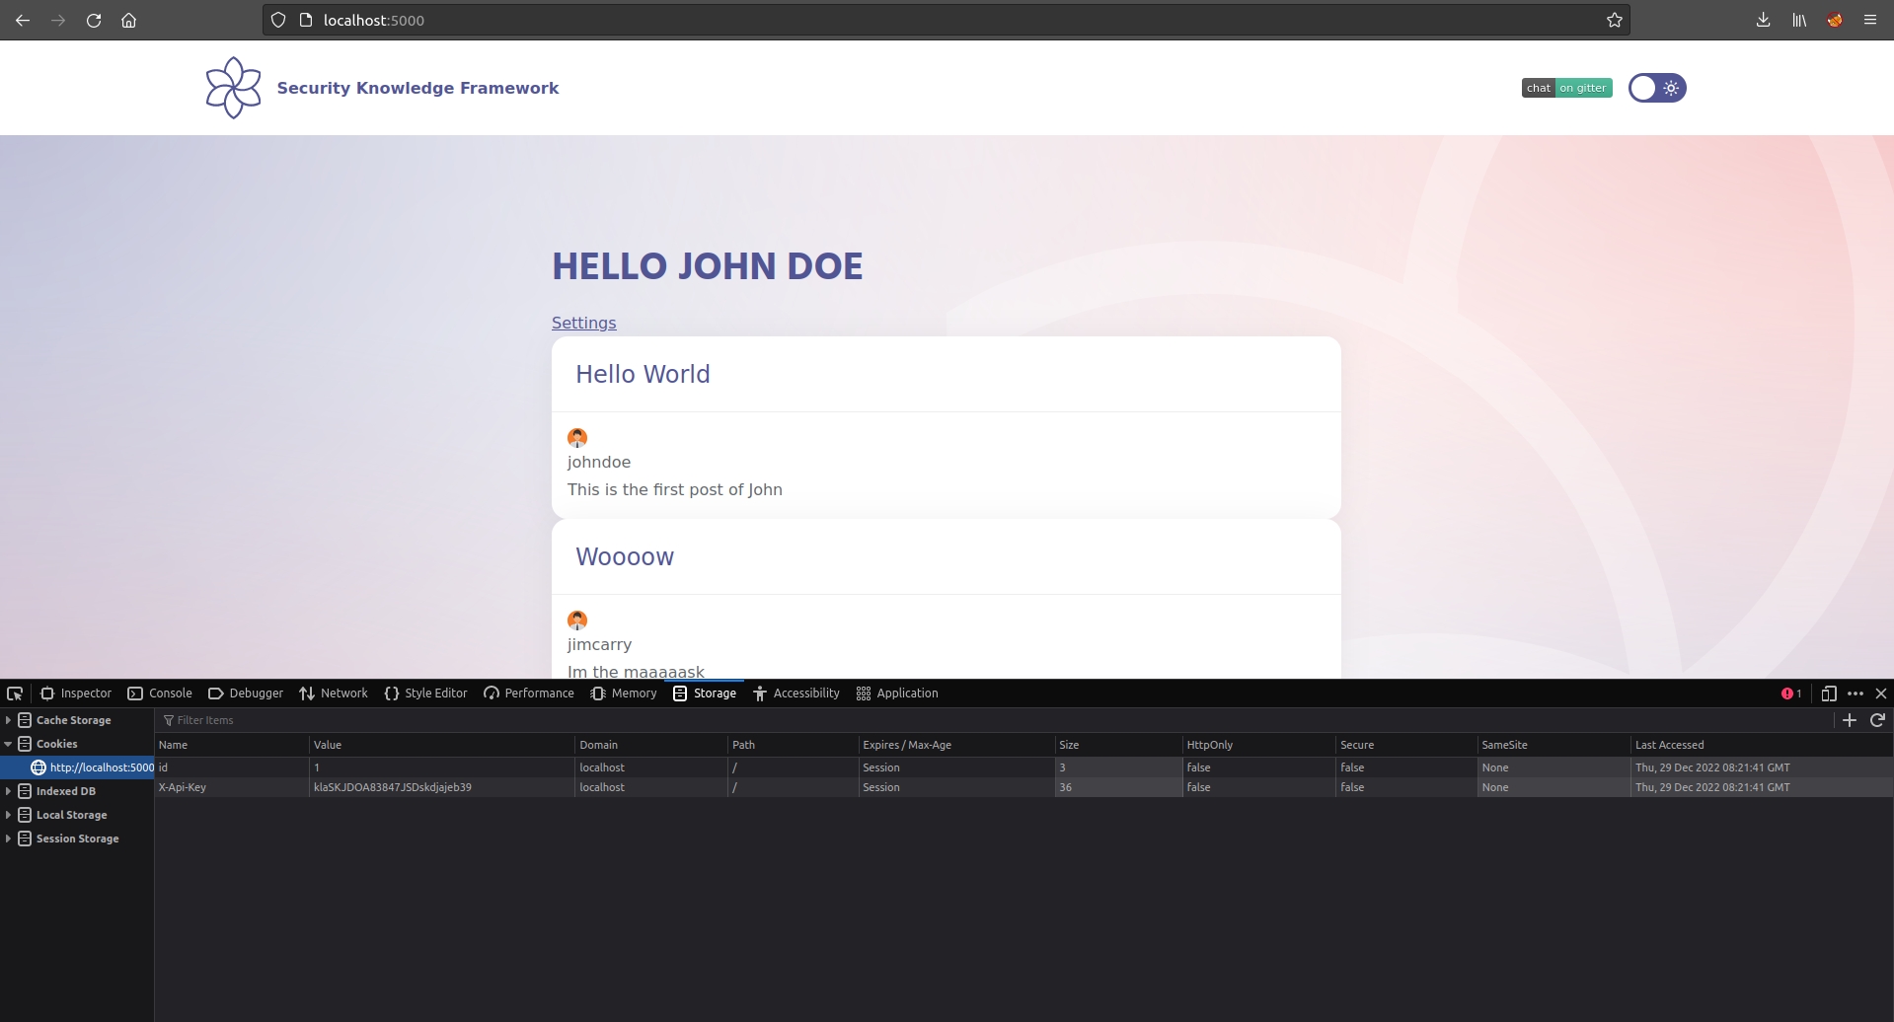Bookmark this page with the star icon
The height and width of the screenshot is (1022, 1894).
point(1614,20)
